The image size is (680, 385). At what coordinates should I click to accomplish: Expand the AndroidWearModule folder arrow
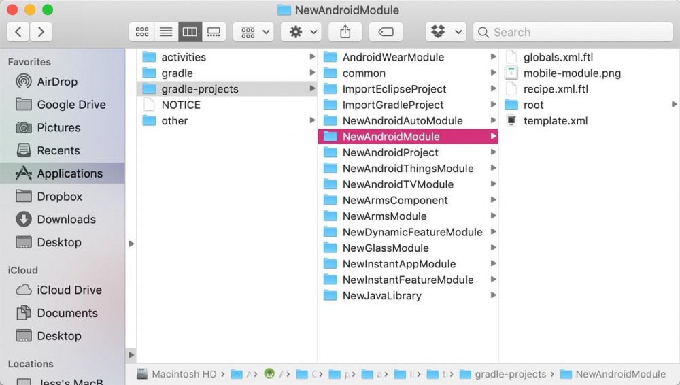493,57
